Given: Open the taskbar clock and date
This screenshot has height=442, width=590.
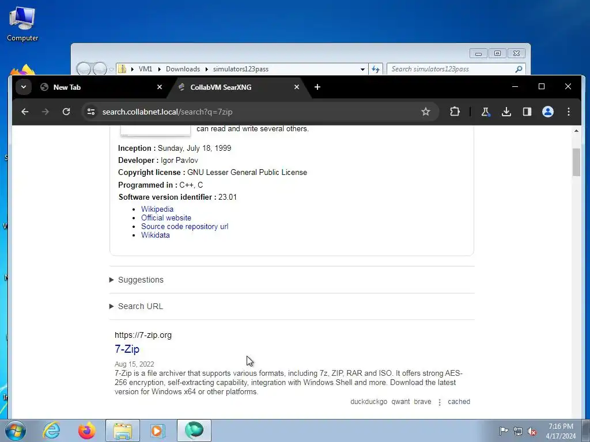Looking at the screenshot, I should pyautogui.click(x=561, y=431).
